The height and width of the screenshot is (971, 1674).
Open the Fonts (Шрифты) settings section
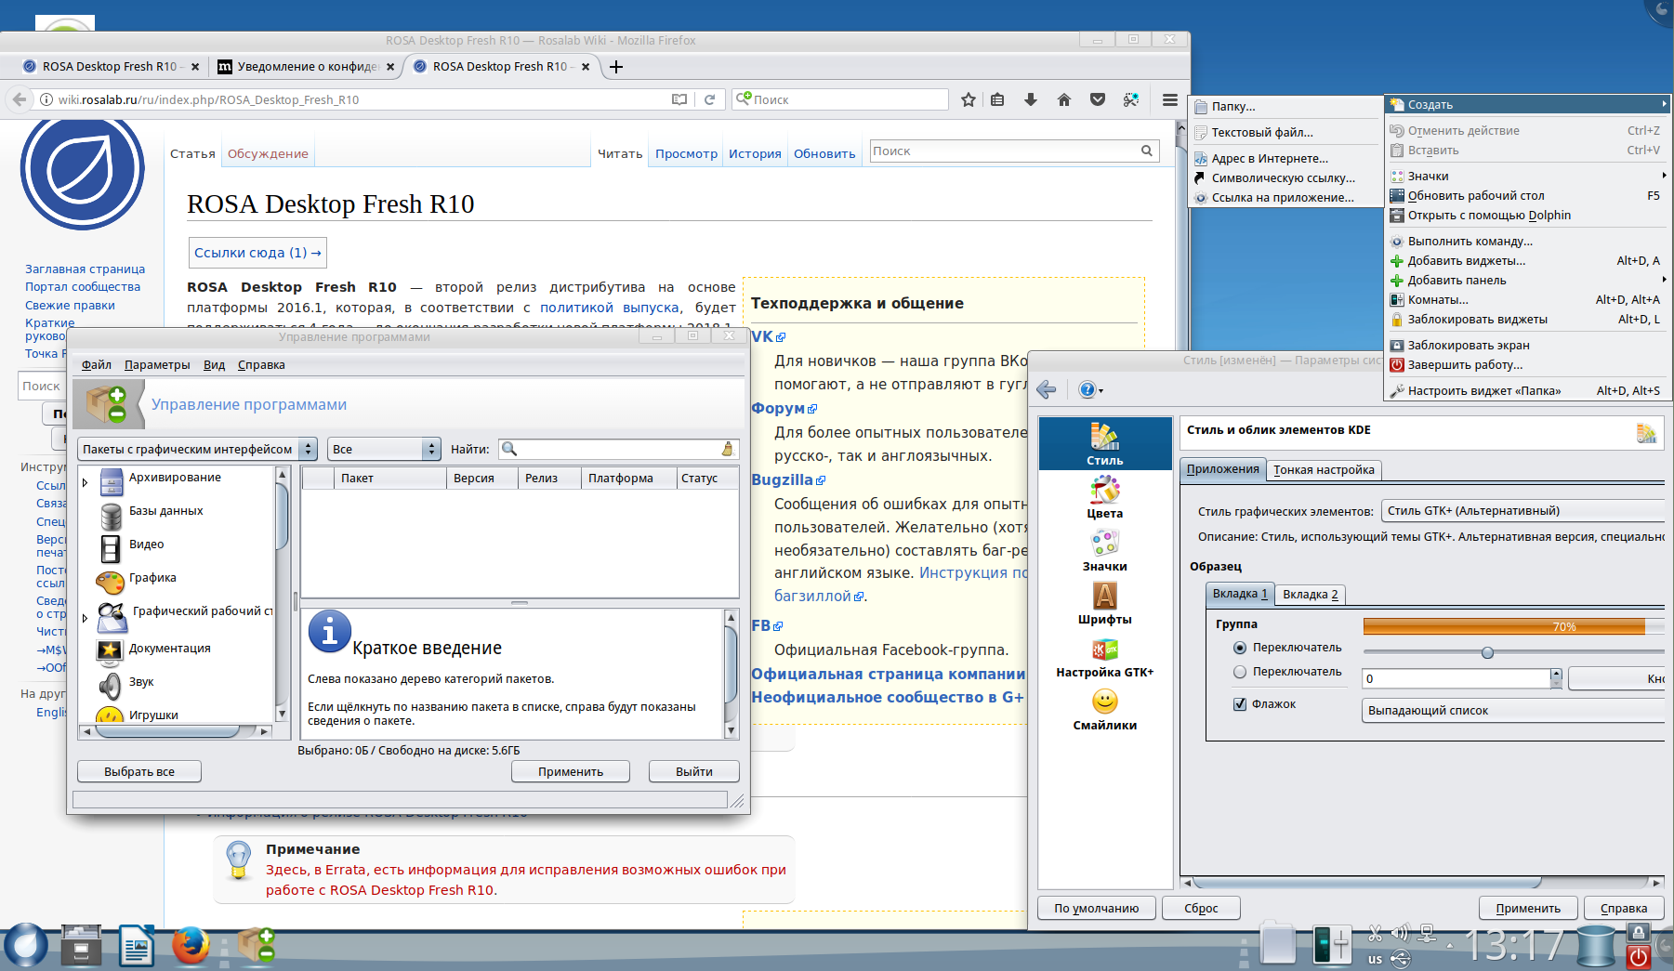pos(1104,602)
